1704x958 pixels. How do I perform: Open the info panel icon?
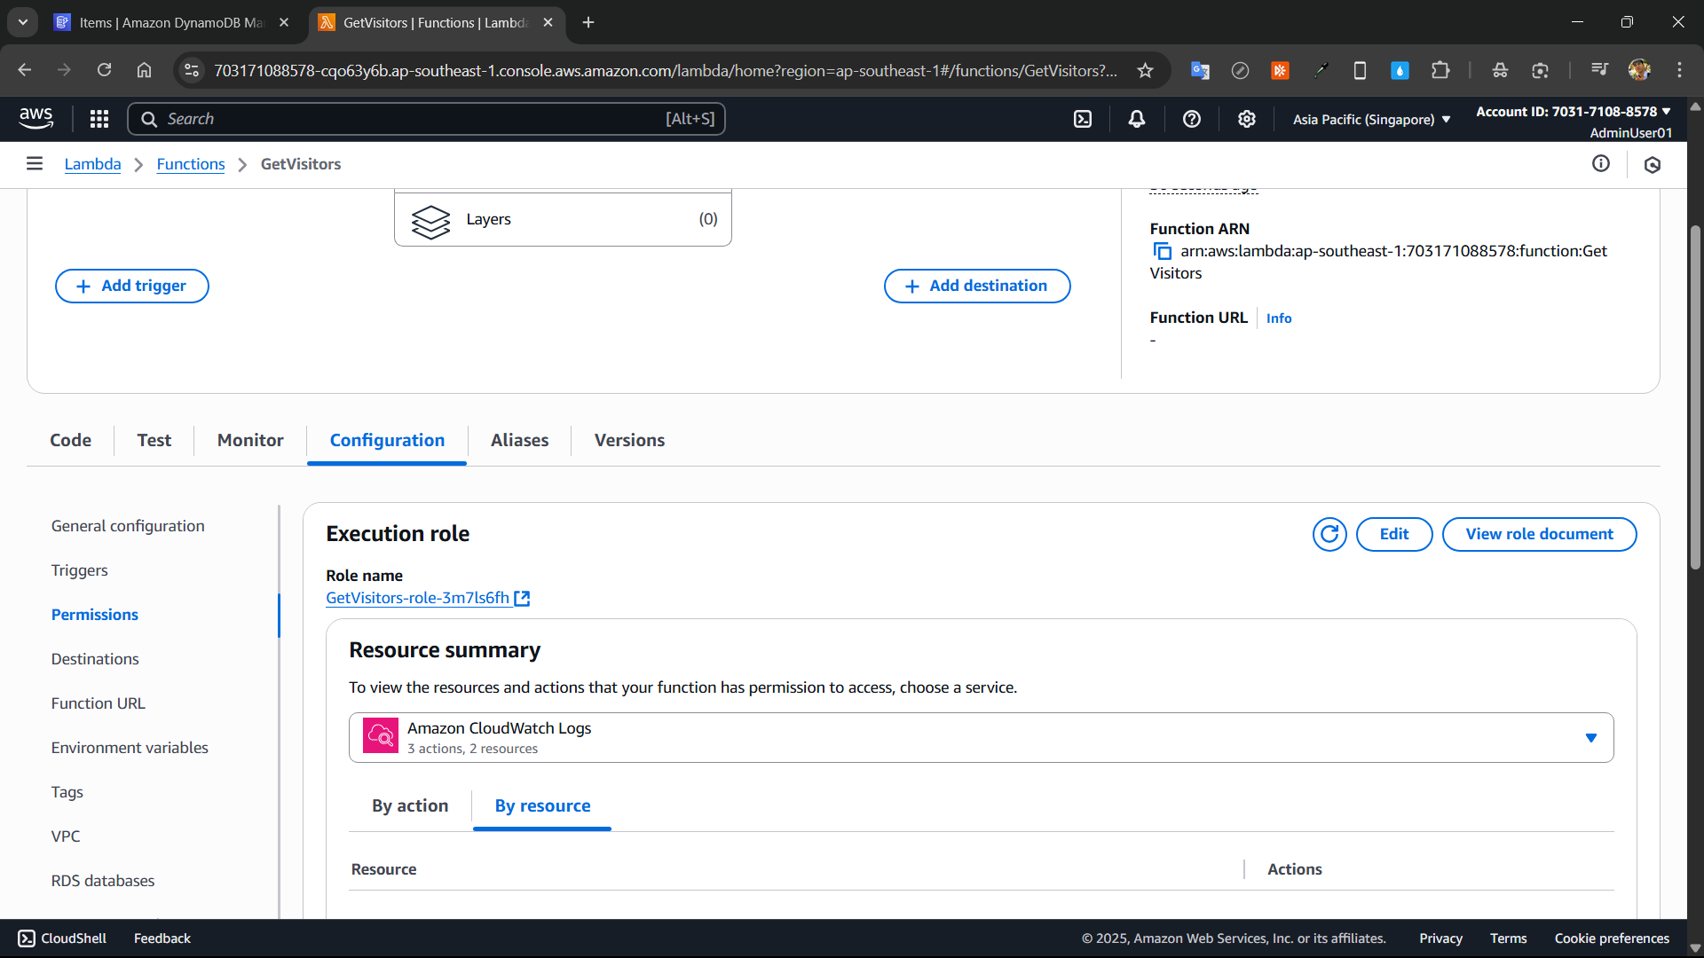coord(1601,163)
